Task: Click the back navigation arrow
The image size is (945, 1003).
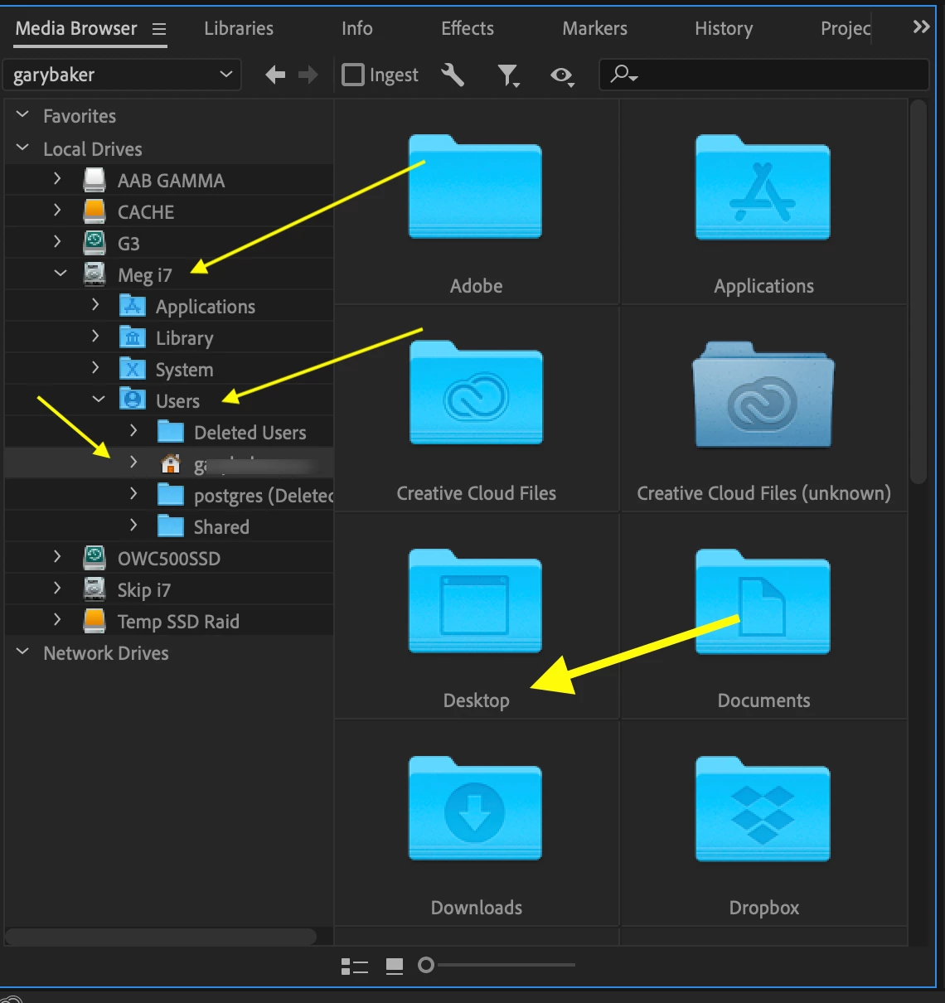Action: 275,75
